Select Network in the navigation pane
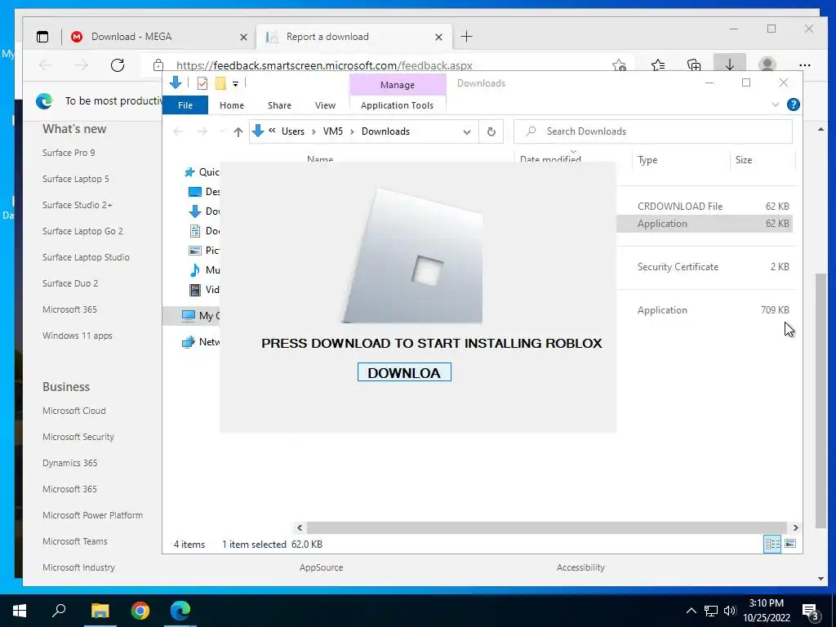Image resolution: width=836 pixels, height=627 pixels. tap(201, 342)
